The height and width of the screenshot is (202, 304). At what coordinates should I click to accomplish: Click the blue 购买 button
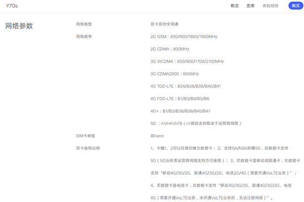pyautogui.click(x=296, y=6)
